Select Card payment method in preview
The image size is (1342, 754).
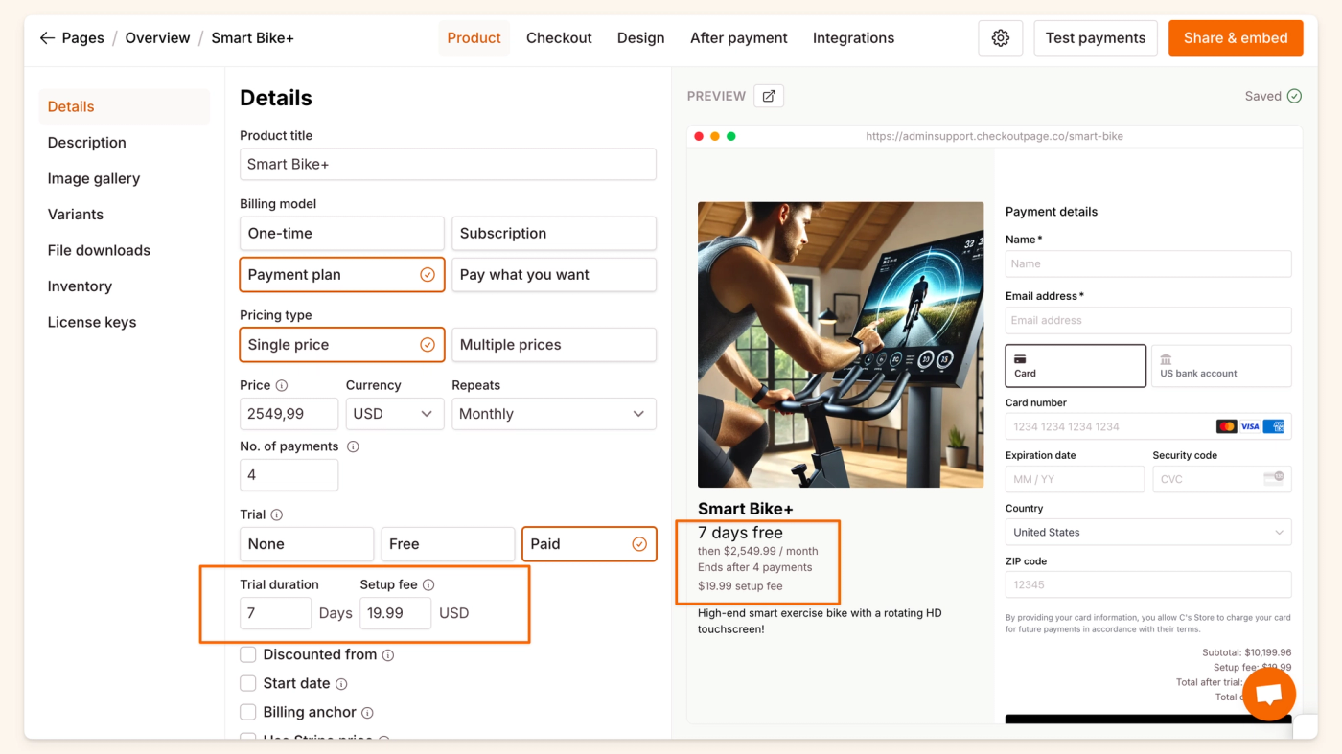(x=1076, y=366)
